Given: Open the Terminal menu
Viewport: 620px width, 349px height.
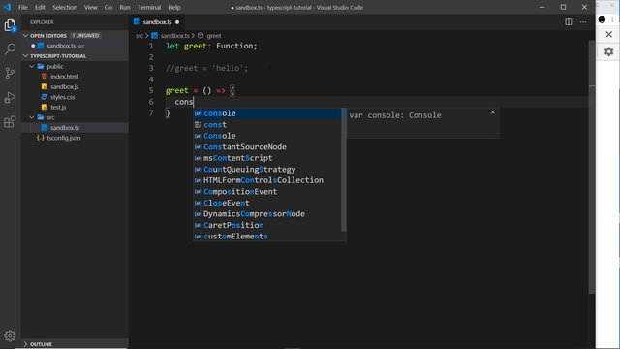Looking at the screenshot, I should click(x=149, y=7).
